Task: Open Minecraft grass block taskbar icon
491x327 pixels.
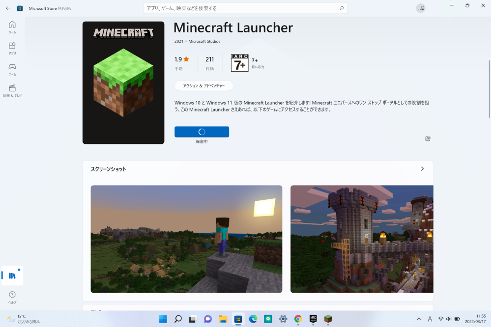Action: click(328, 319)
